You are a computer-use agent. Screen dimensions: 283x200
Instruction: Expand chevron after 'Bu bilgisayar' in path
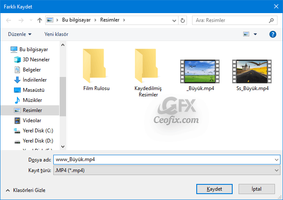95,20
